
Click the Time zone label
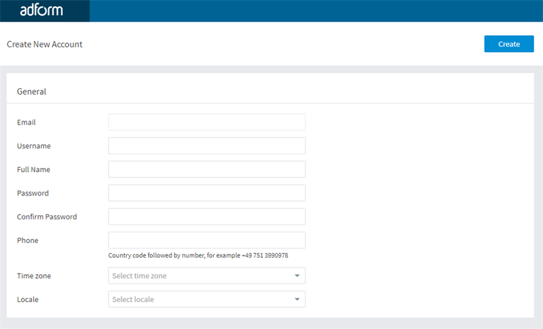coord(34,276)
